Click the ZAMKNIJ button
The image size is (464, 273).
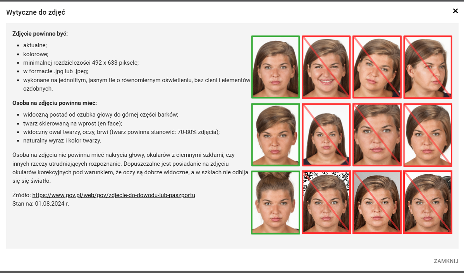click(446, 261)
